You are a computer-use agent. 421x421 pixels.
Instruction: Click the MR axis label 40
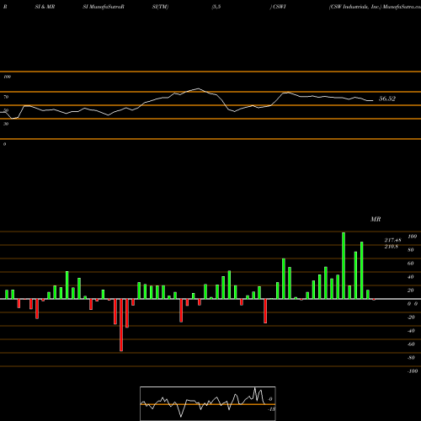(x=411, y=277)
